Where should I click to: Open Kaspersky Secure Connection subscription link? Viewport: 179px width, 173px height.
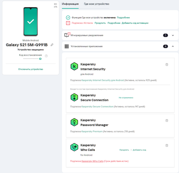(x=97, y=106)
